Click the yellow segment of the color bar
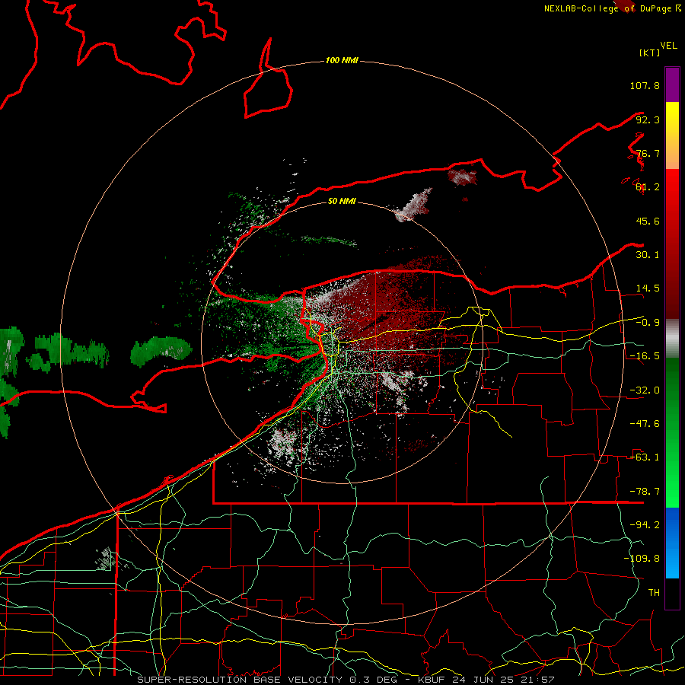Image resolution: width=685 pixels, height=685 pixels. pyautogui.click(x=672, y=135)
